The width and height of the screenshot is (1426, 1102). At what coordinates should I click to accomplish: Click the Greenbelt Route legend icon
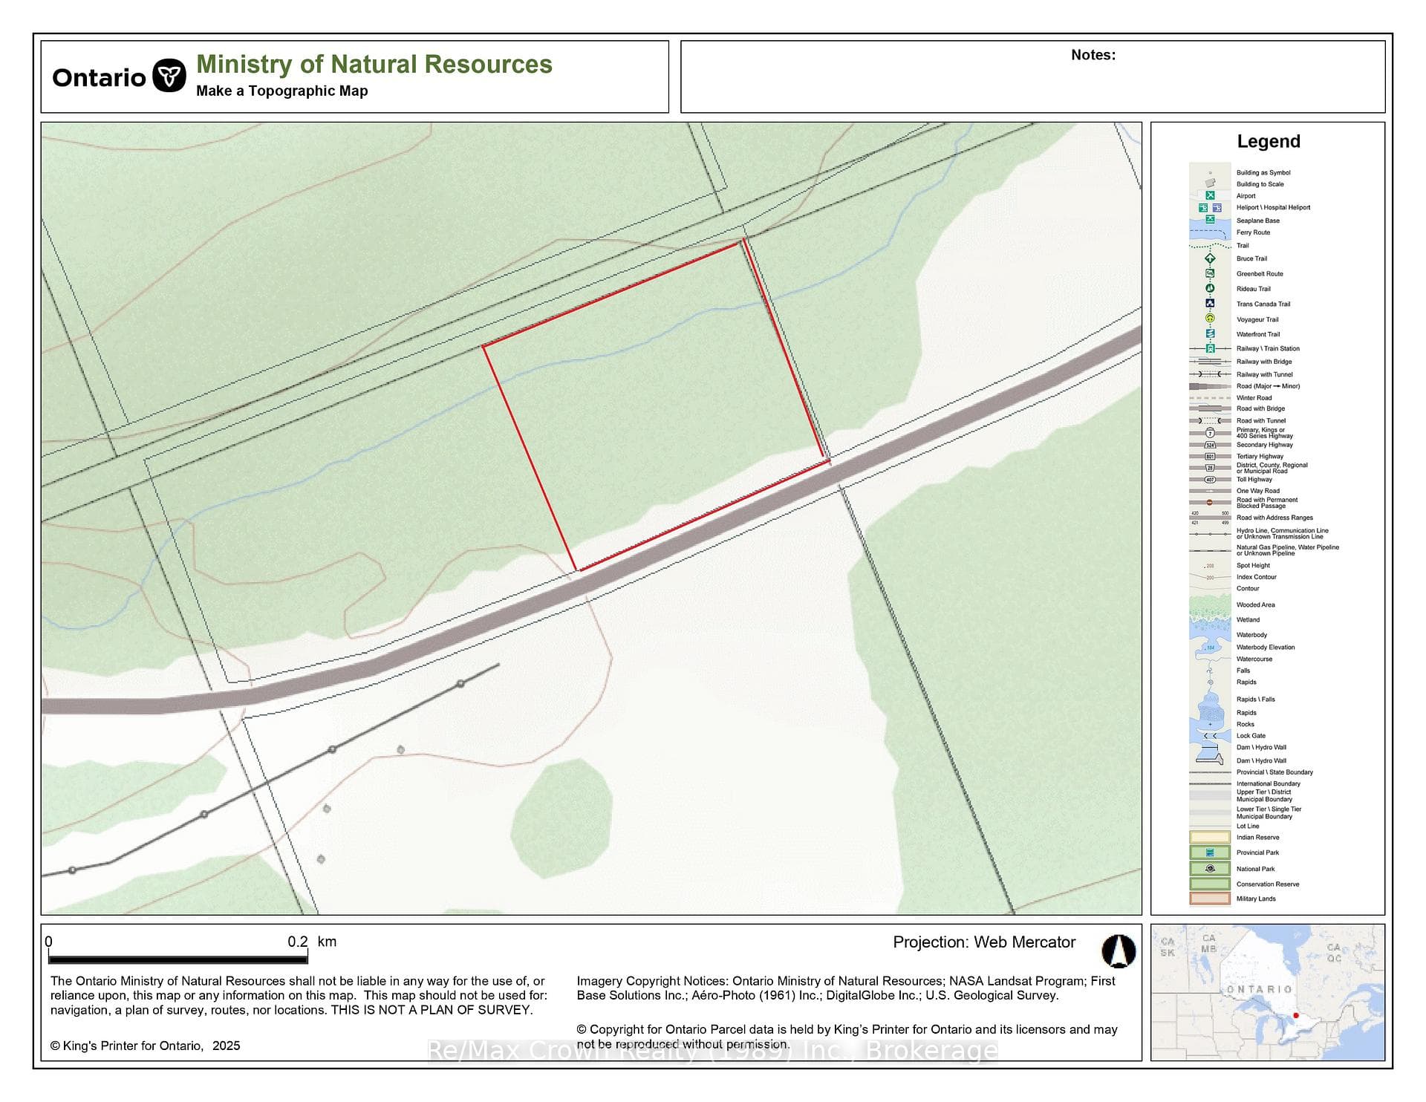click(x=1210, y=273)
